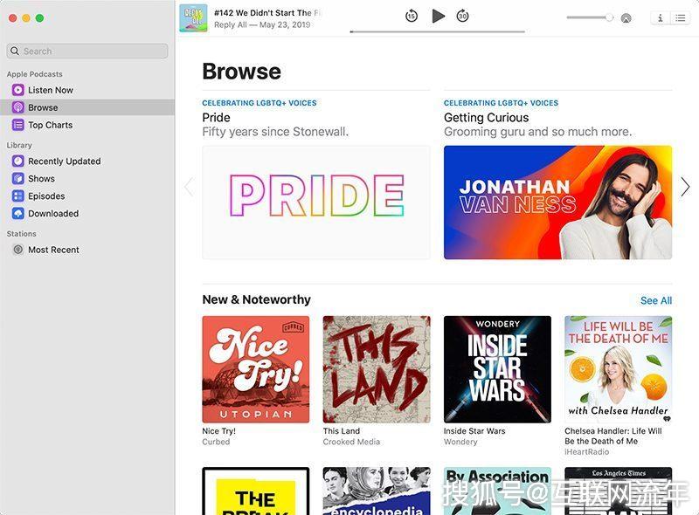Viewport: 699px width, 515px height.
Task: Select Browse in the sidebar
Action: point(87,107)
